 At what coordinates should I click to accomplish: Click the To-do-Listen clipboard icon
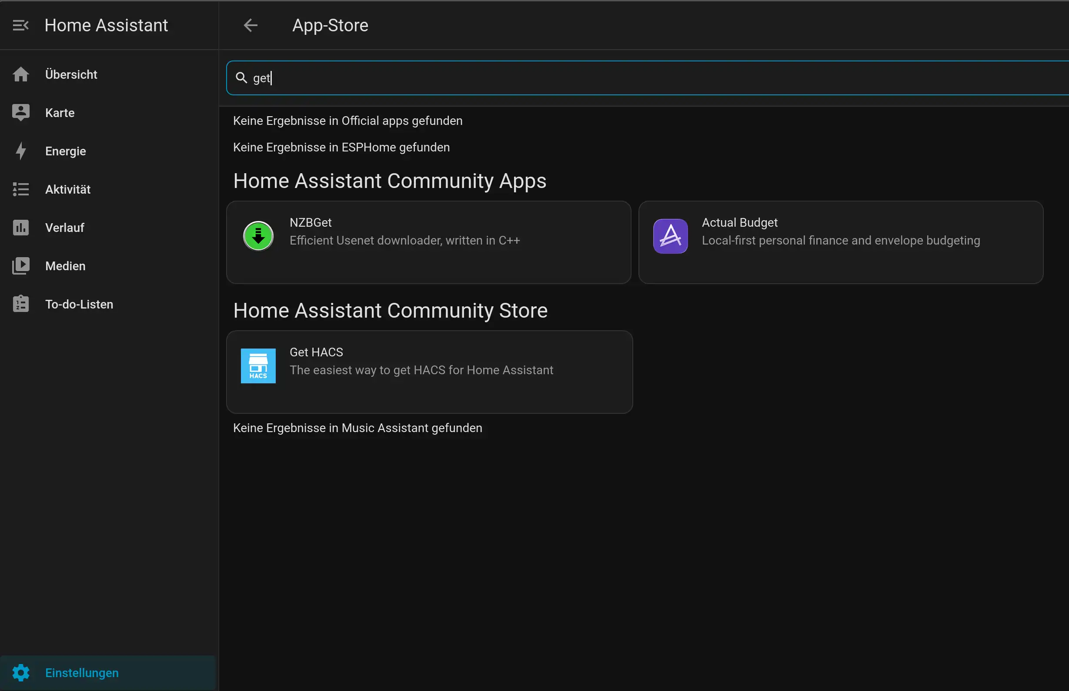20,304
